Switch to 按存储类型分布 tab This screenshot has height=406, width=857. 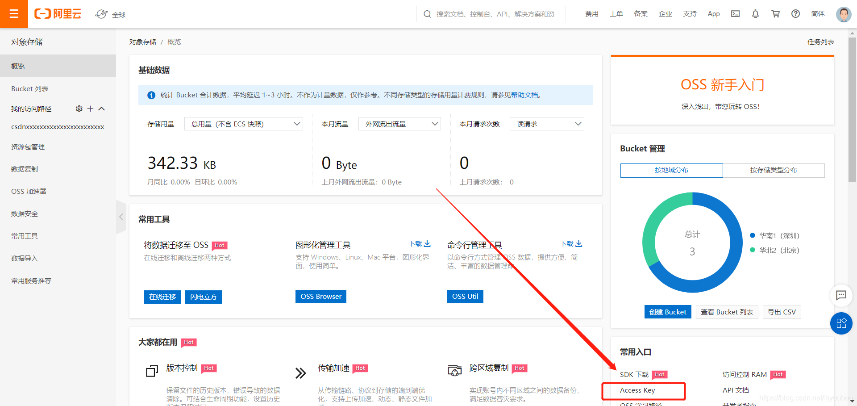point(774,170)
